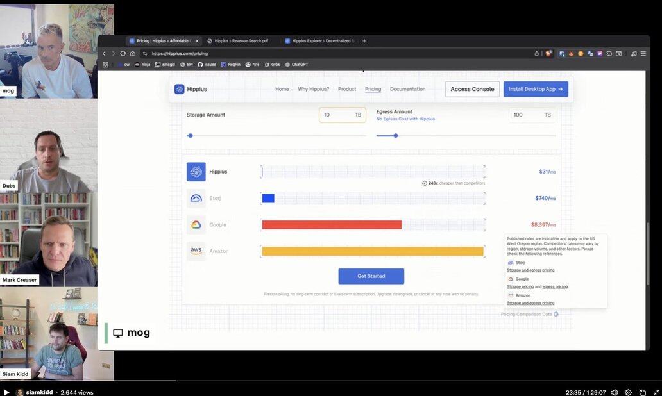Open the smcgill bookmark
The height and width of the screenshot is (396, 662).
pyautogui.click(x=165, y=65)
